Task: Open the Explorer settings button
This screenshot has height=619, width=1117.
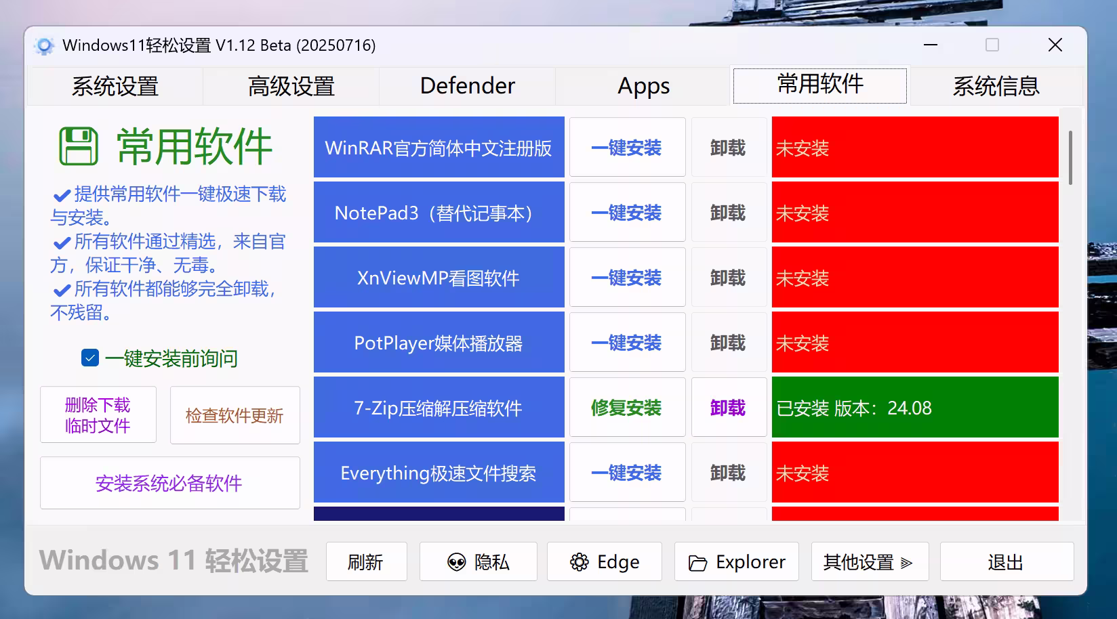Action: tap(737, 561)
